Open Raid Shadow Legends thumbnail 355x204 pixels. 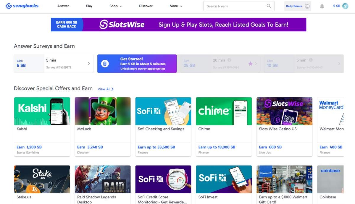coord(103,179)
